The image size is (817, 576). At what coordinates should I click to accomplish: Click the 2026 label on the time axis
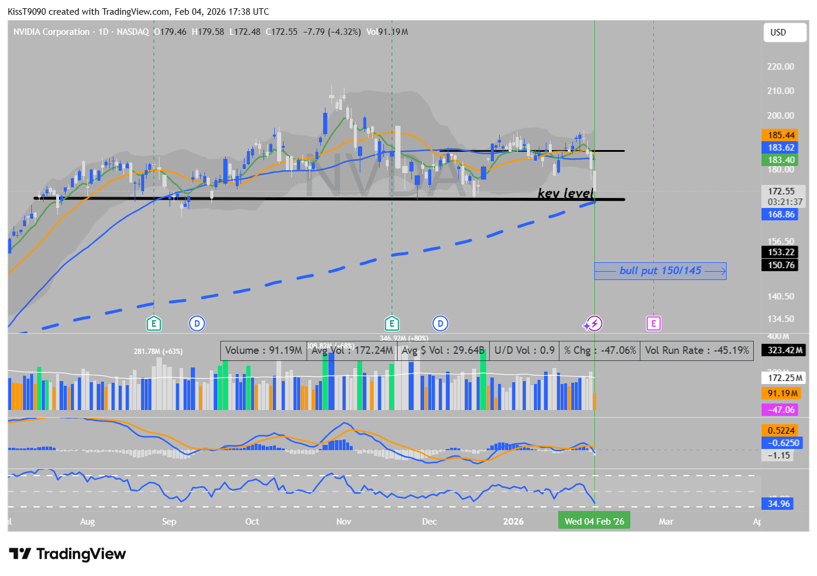click(x=513, y=521)
